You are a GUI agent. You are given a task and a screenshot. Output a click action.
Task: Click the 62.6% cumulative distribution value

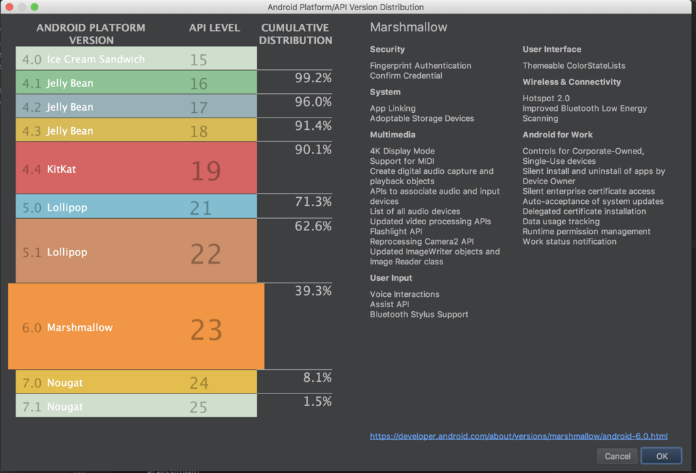click(x=313, y=226)
